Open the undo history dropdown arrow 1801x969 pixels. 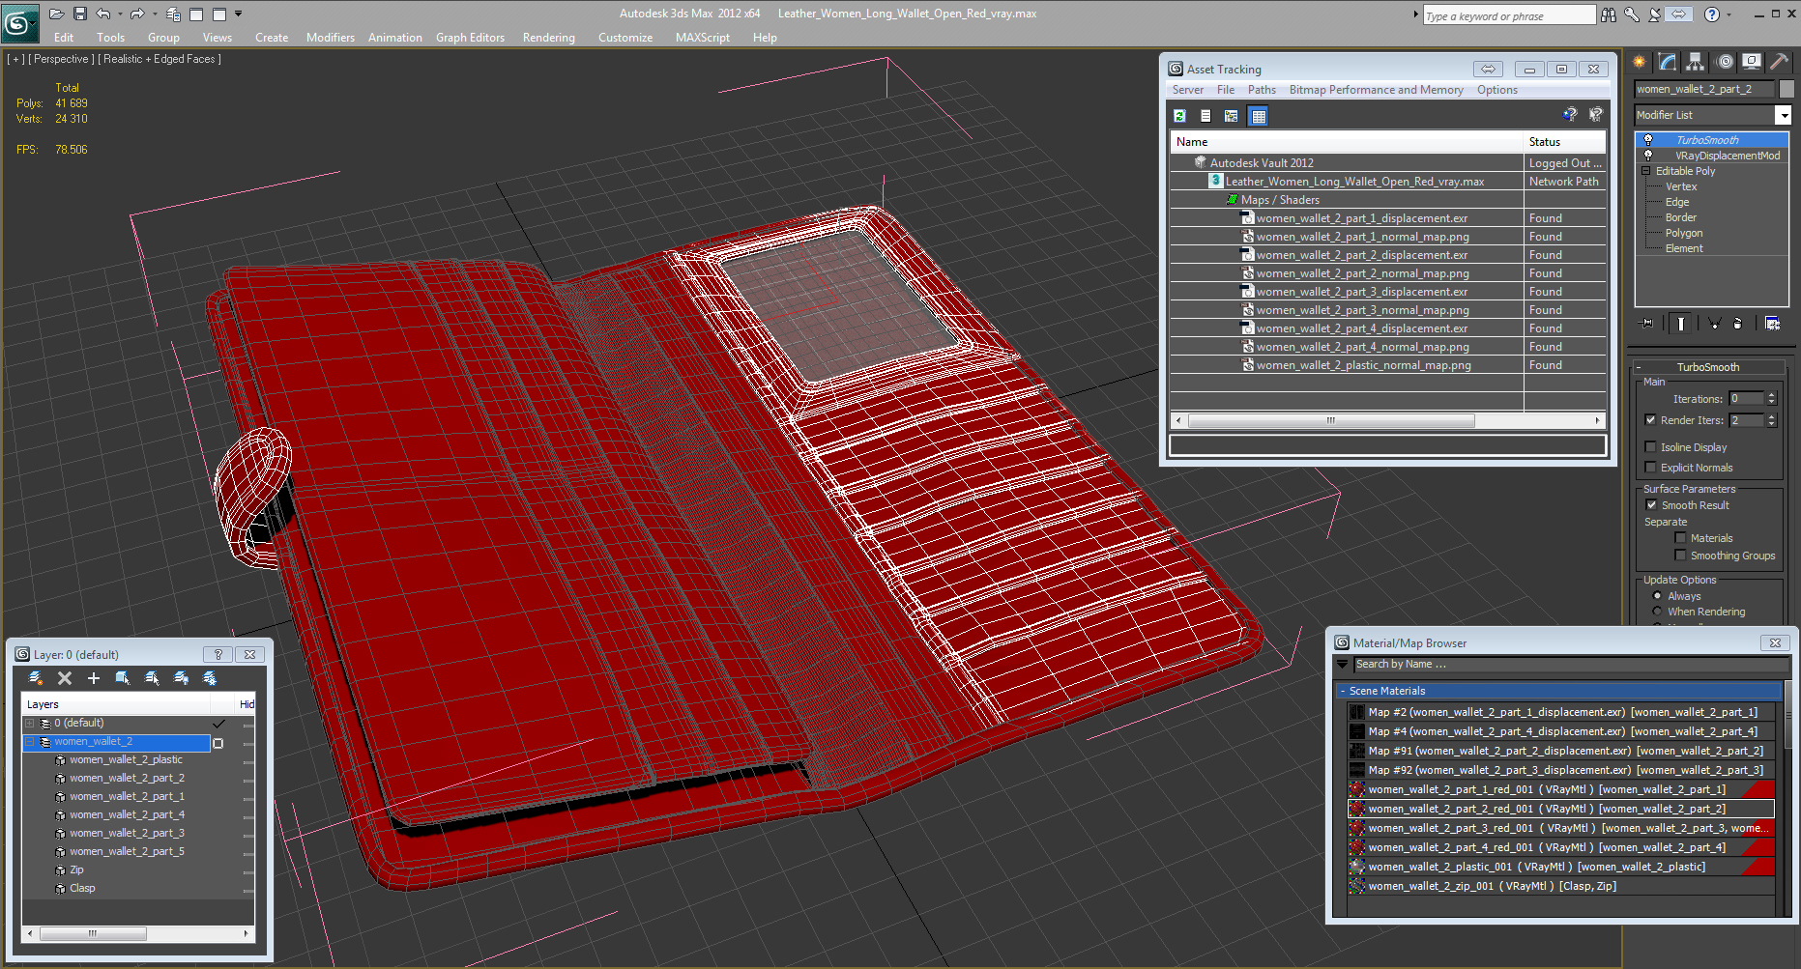[120, 14]
